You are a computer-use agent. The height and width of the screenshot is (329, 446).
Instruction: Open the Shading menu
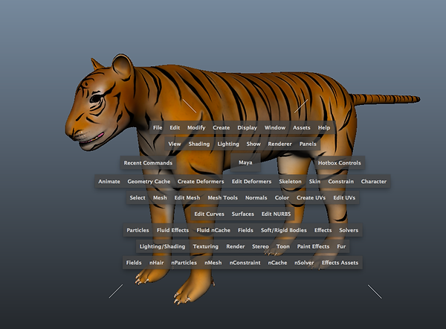[x=199, y=144]
